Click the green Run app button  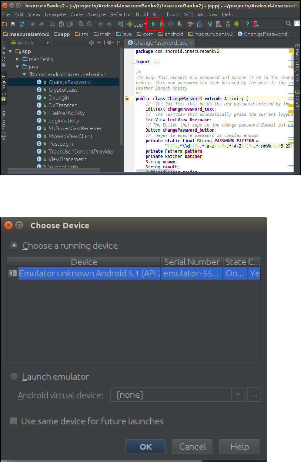click(153, 24)
